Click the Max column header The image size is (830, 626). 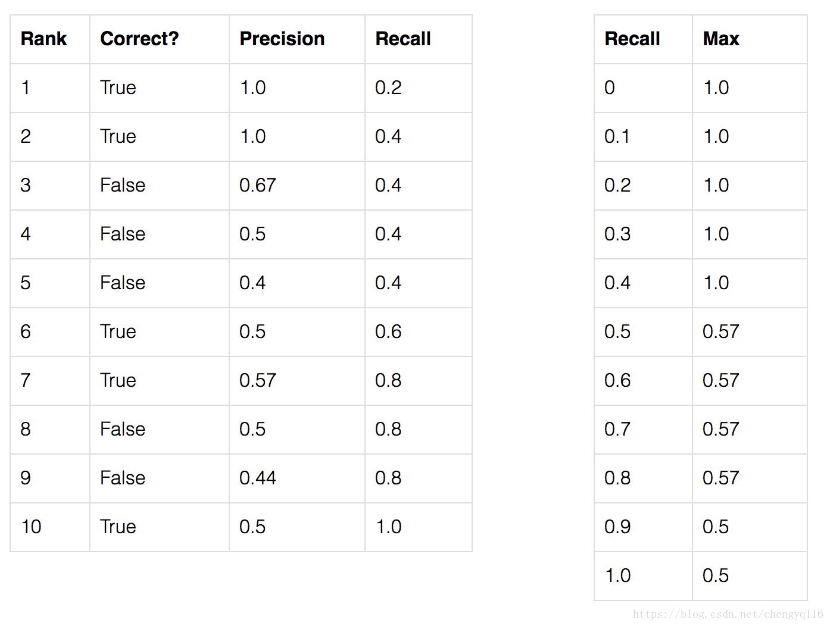click(720, 39)
